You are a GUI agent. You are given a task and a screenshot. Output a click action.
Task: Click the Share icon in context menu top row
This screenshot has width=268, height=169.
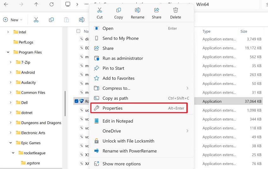pos(157,10)
